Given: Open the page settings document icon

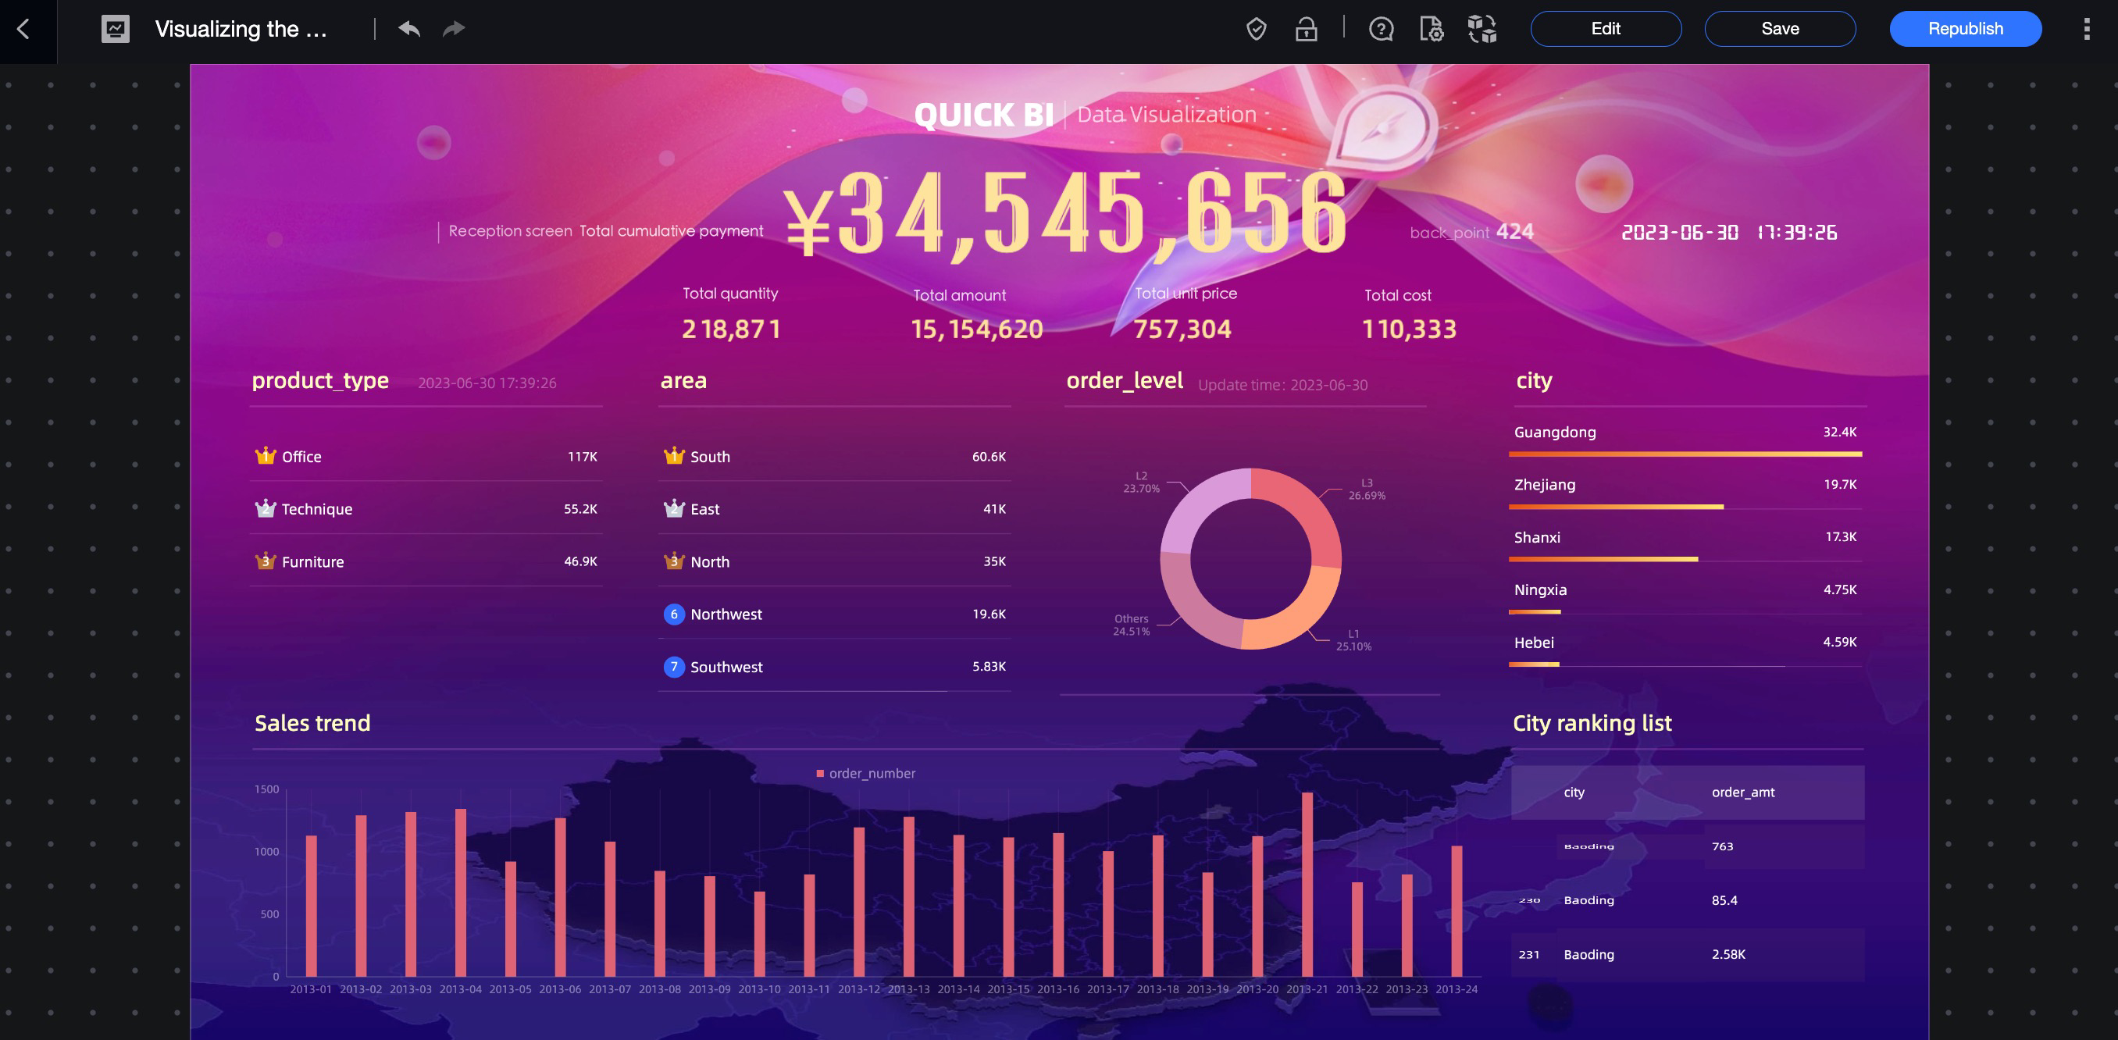Looking at the screenshot, I should [x=1431, y=30].
